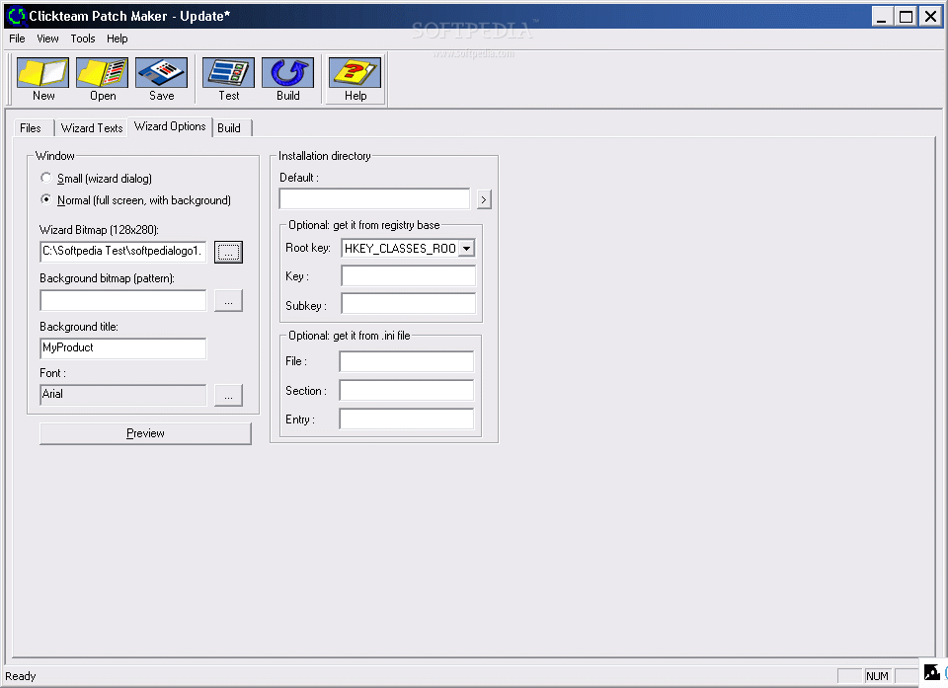The image size is (948, 688).
Task: Click the Background bitmap input field
Action: point(122,300)
